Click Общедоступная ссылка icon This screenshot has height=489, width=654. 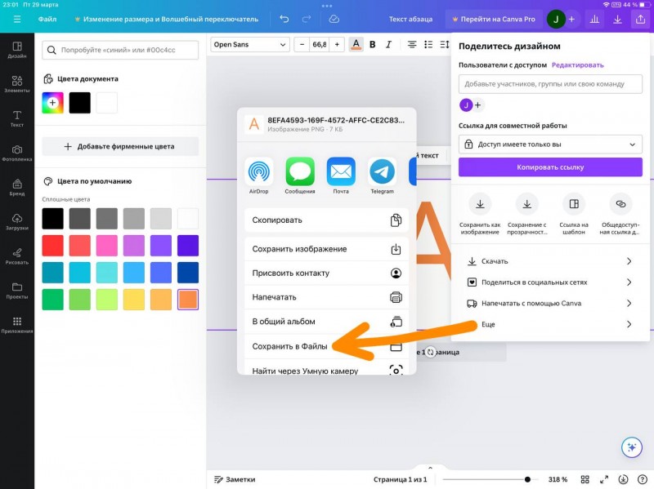[620, 204]
